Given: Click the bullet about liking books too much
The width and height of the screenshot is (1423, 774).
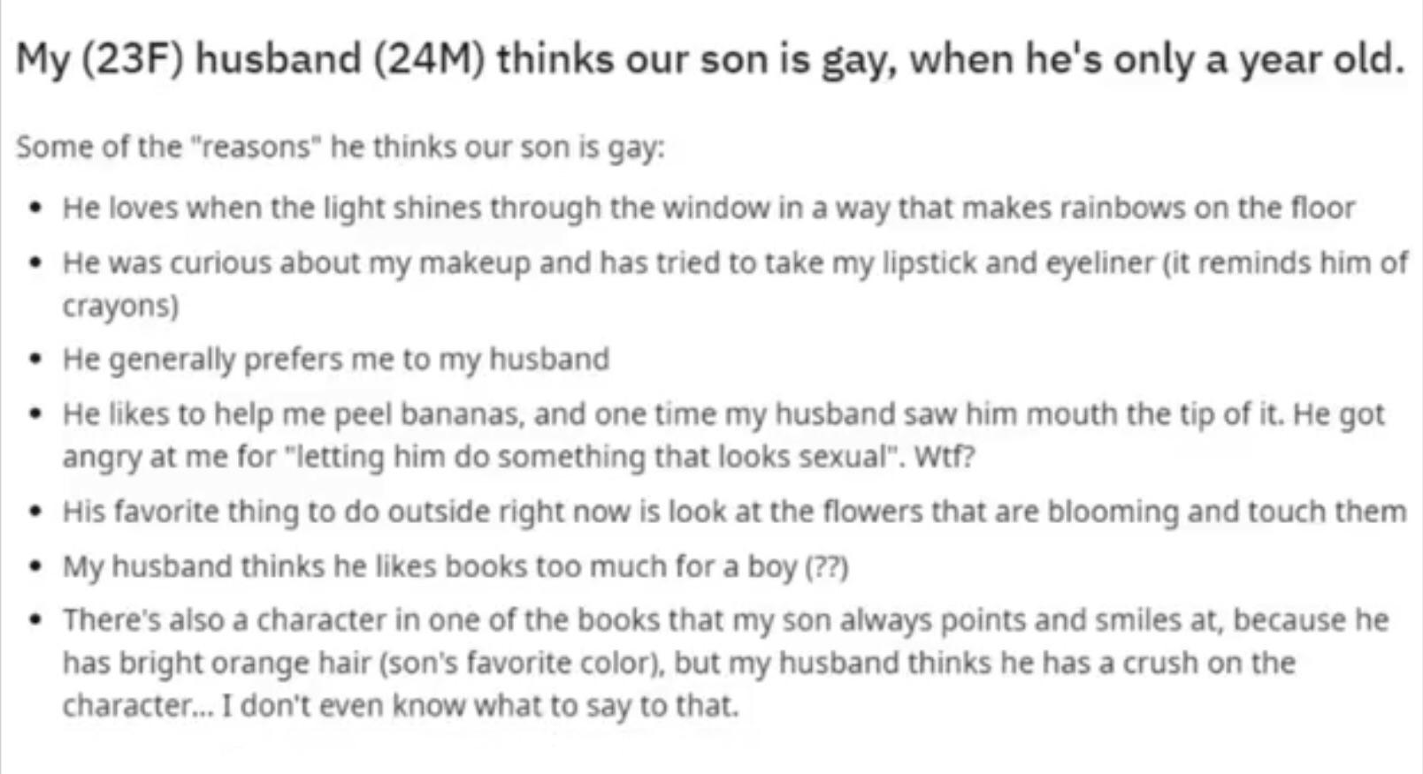Looking at the screenshot, I should [x=455, y=566].
